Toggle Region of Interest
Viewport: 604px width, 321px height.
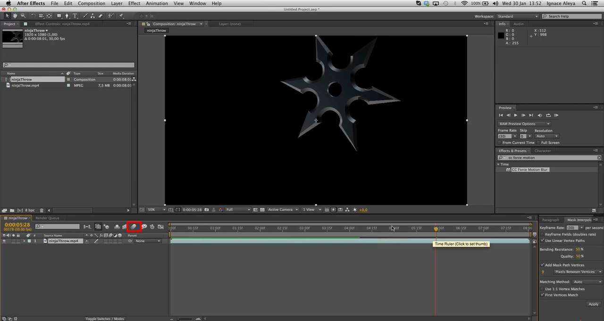click(x=256, y=210)
